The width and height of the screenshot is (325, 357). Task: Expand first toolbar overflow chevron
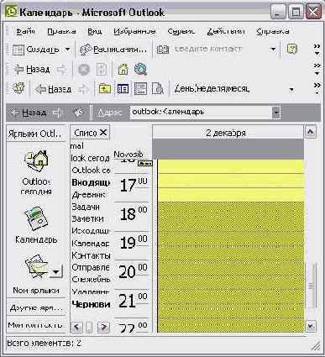(317, 50)
